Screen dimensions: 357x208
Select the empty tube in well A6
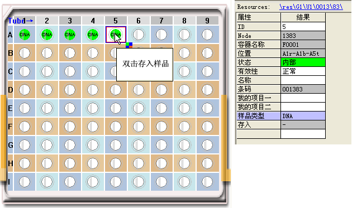(139, 35)
